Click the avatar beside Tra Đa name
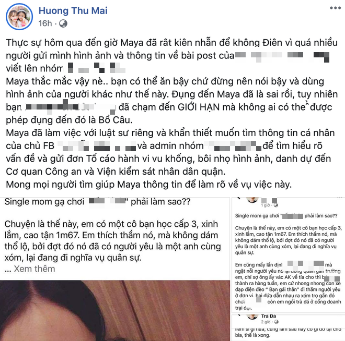Screen dimensions: 345x341 [252, 316]
